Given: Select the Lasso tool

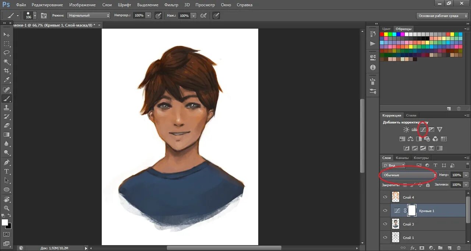Looking at the screenshot, I should (x=7, y=53).
